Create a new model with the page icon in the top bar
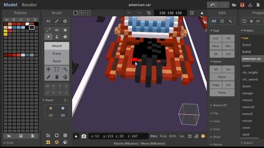This screenshot has height=148, width=264. tap(258, 5)
